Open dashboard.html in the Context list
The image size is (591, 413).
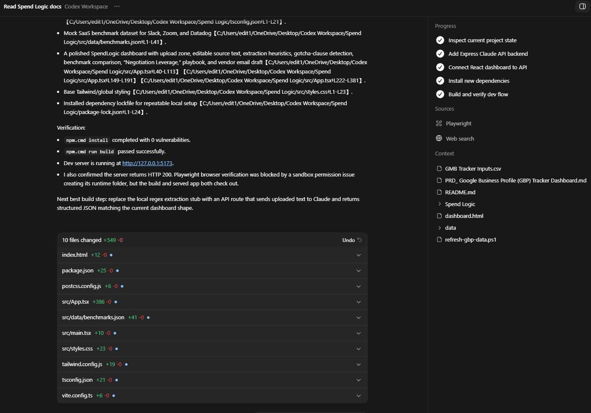click(464, 216)
